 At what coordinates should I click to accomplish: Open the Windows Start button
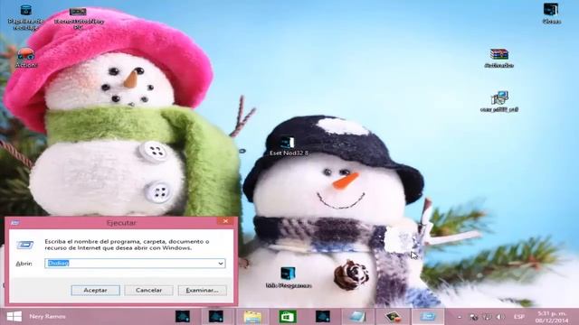14,317
